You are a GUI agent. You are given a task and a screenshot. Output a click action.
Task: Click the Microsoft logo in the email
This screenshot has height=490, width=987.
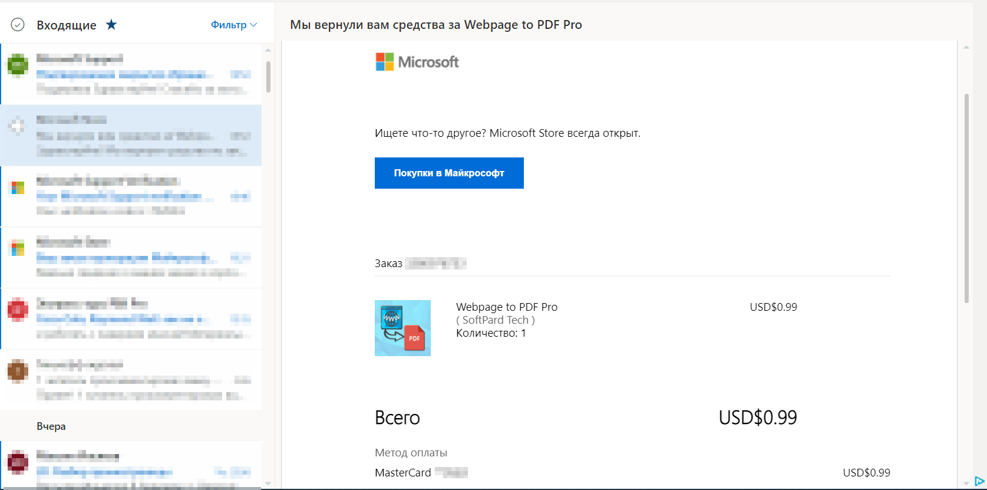pyautogui.click(x=417, y=62)
